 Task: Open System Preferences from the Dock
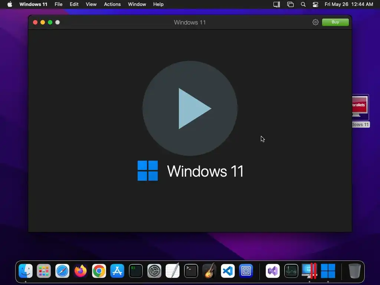[154, 271]
